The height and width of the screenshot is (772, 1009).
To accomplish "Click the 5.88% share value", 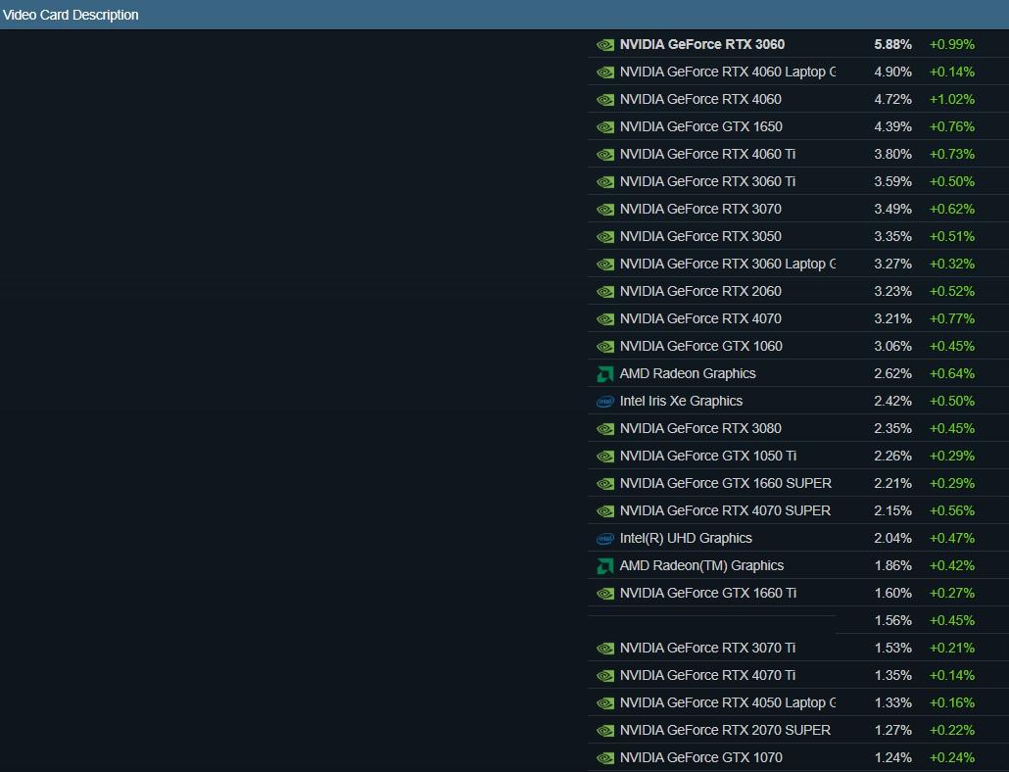I will click(892, 44).
